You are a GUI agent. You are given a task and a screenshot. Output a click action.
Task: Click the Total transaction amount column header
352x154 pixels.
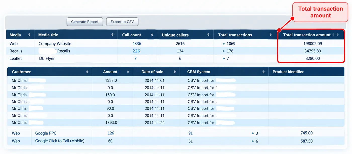pyautogui.click(x=311, y=35)
